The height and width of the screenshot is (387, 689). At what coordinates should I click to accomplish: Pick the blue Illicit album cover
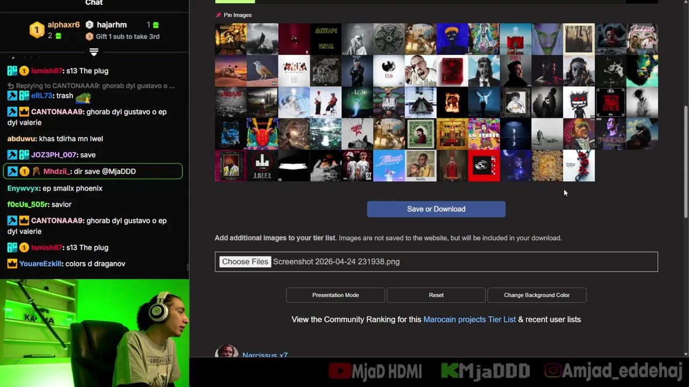pyautogui.click(x=389, y=166)
